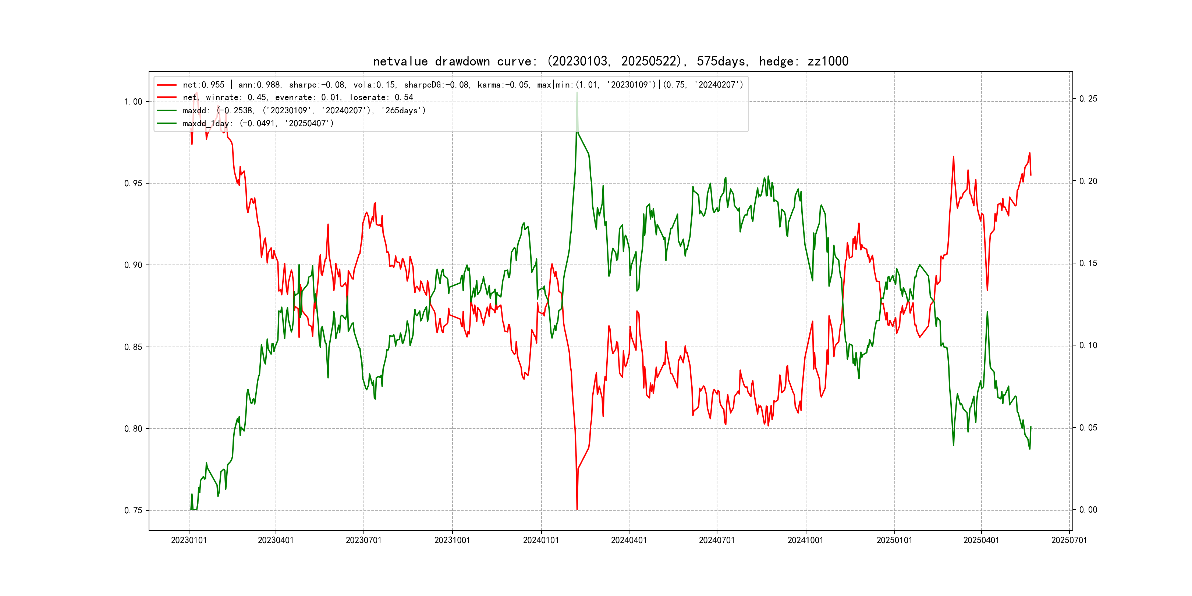Click the 20240701 x-axis date label
The height and width of the screenshot is (596, 1192).
pos(716,540)
